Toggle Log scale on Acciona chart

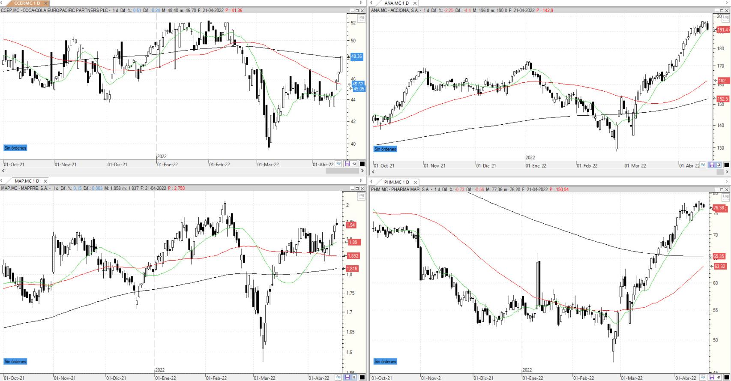[726, 18]
